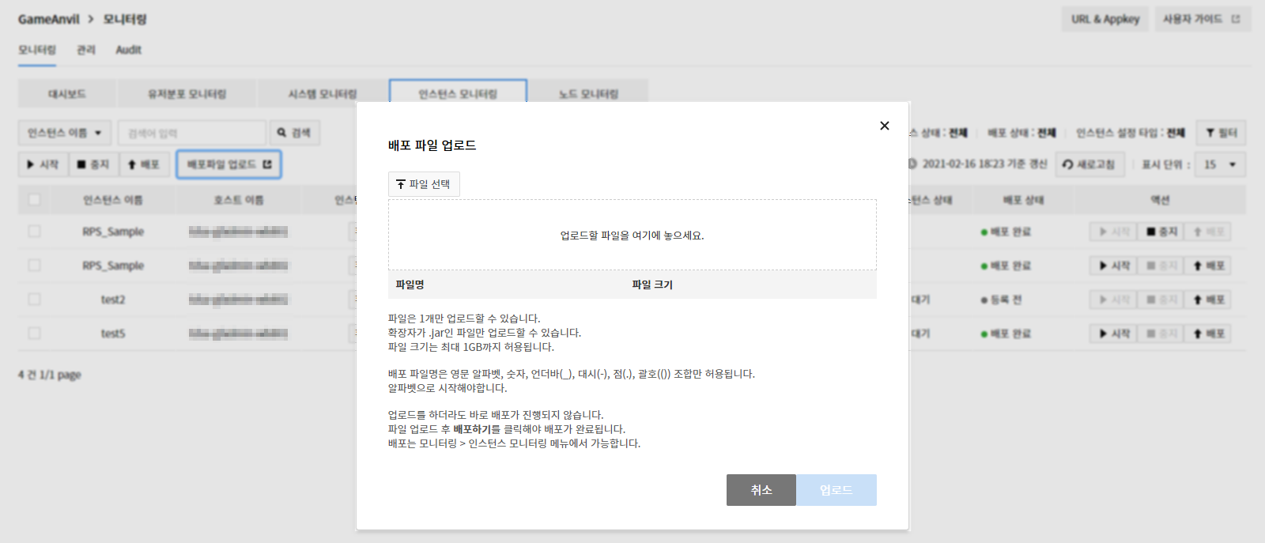Click 배포 in test5 row actions
This screenshot has height=543, width=1265.
pos(1208,334)
